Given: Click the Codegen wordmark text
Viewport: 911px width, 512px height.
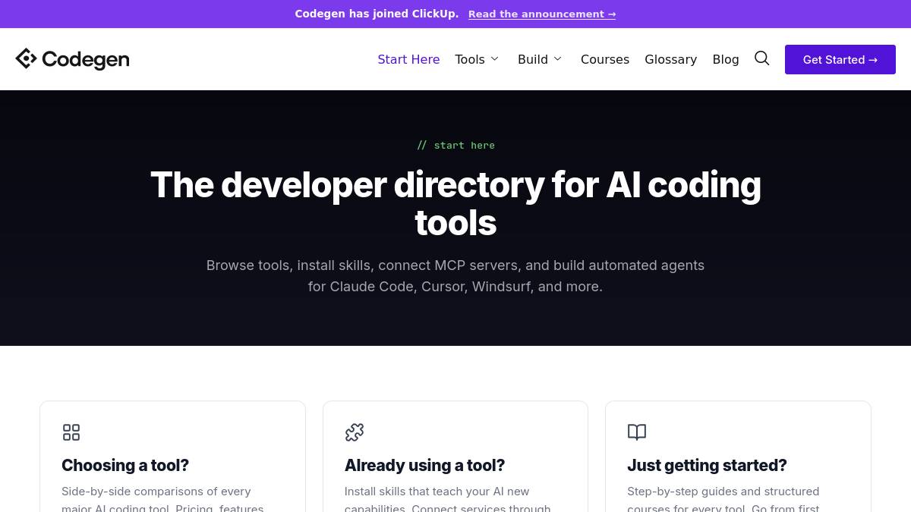Looking at the screenshot, I should click(x=86, y=59).
